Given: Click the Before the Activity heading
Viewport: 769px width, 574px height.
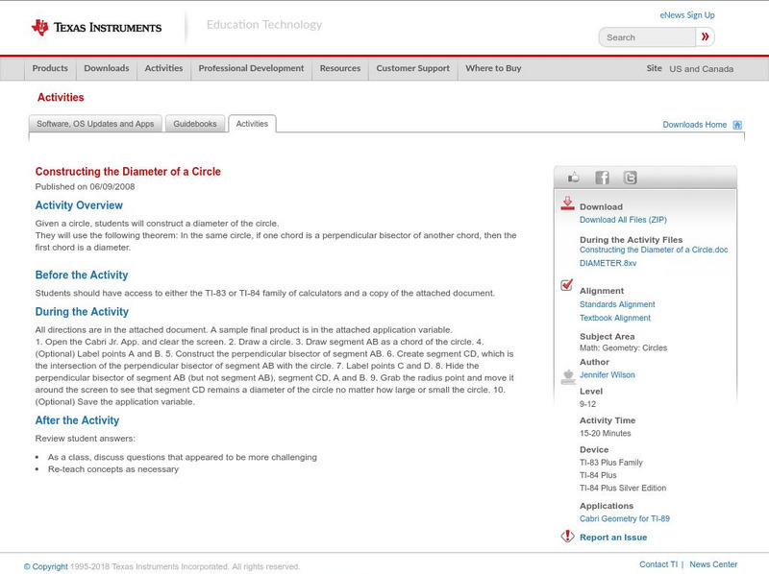Looking at the screenshot, I should coord(82,275).
